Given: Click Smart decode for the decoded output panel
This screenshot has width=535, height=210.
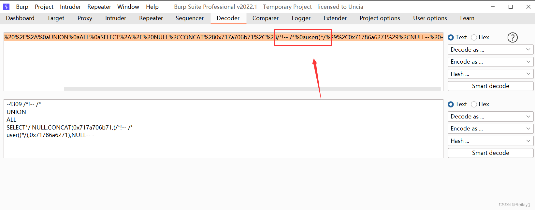Looking at the screenshot, I should pyautogui.click(x=490, y=153).
